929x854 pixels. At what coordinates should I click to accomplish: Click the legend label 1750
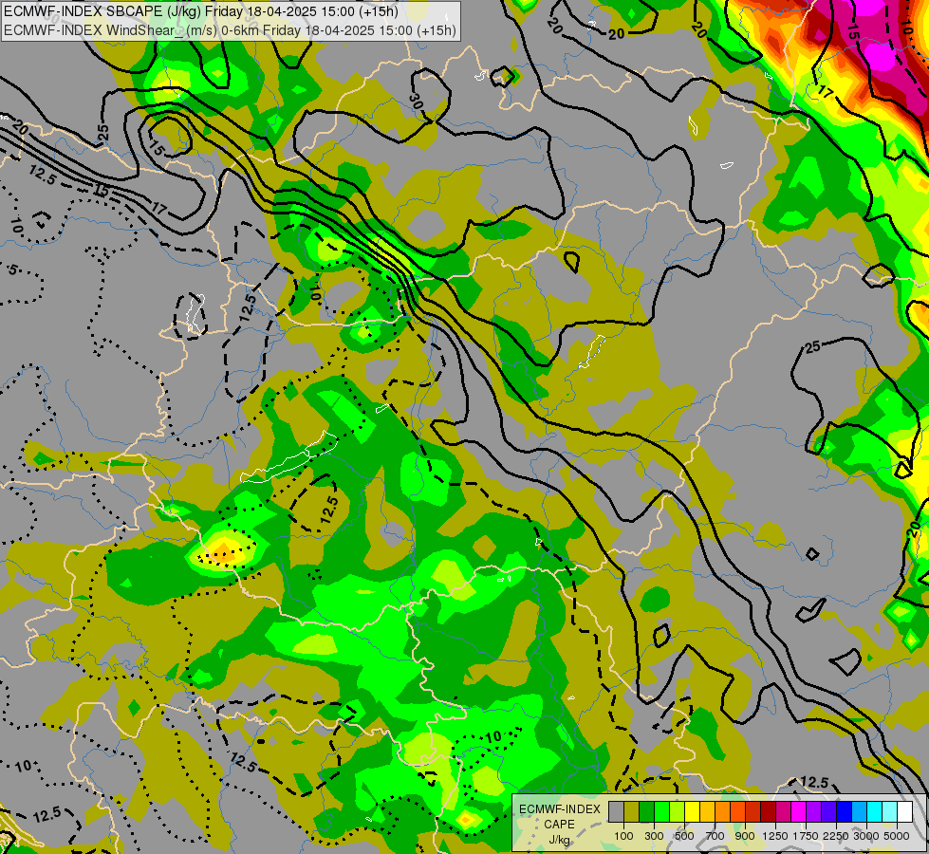pyautogui.click(x=806, y=836)
